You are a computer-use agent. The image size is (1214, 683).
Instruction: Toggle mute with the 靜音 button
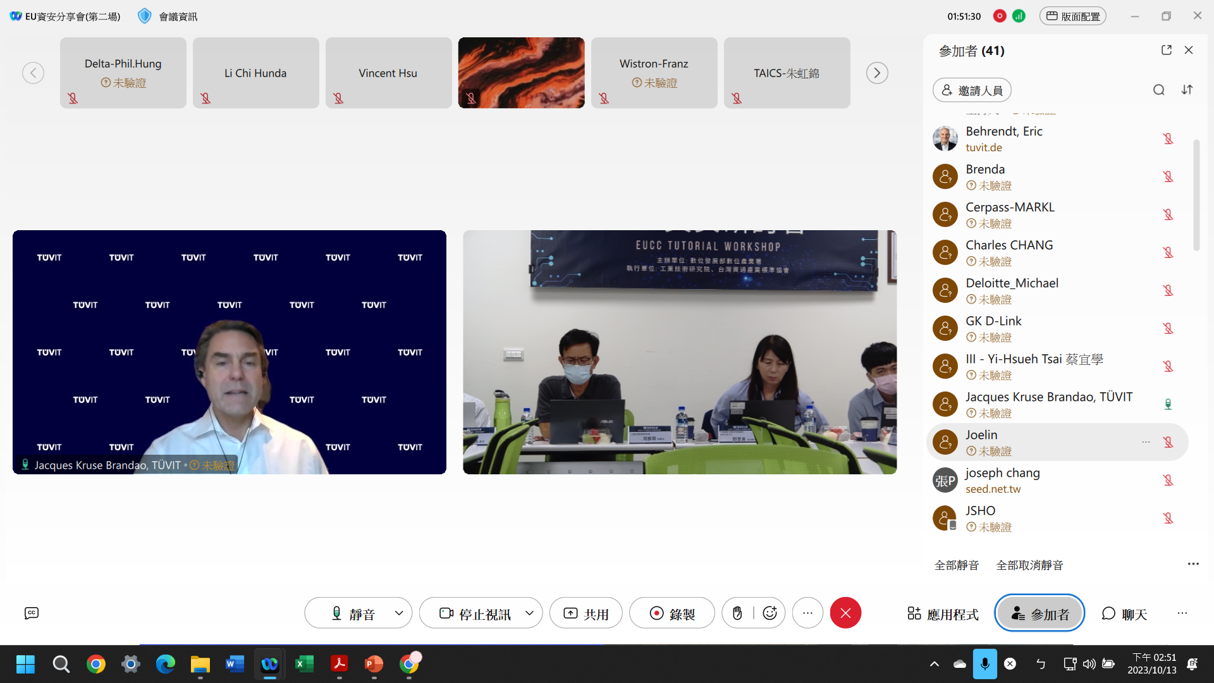354,613
